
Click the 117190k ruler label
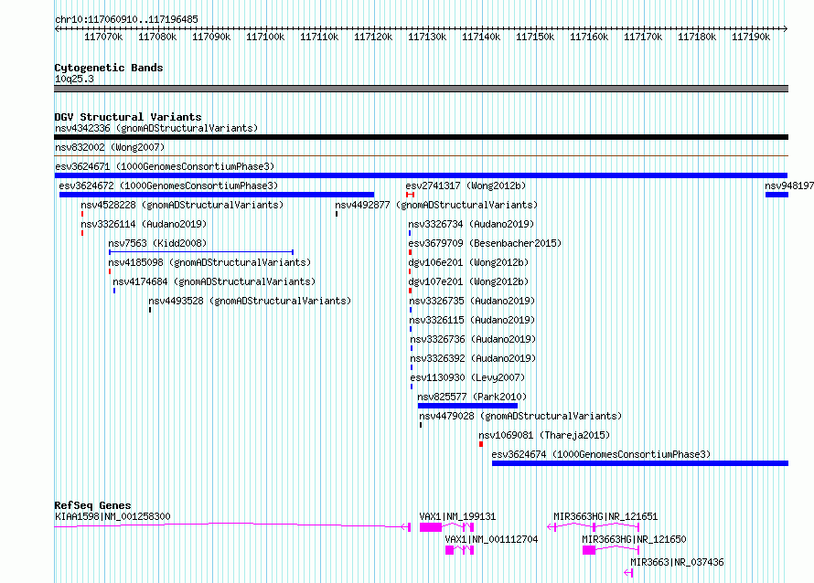pyautogui.click(x=751, y=37)
